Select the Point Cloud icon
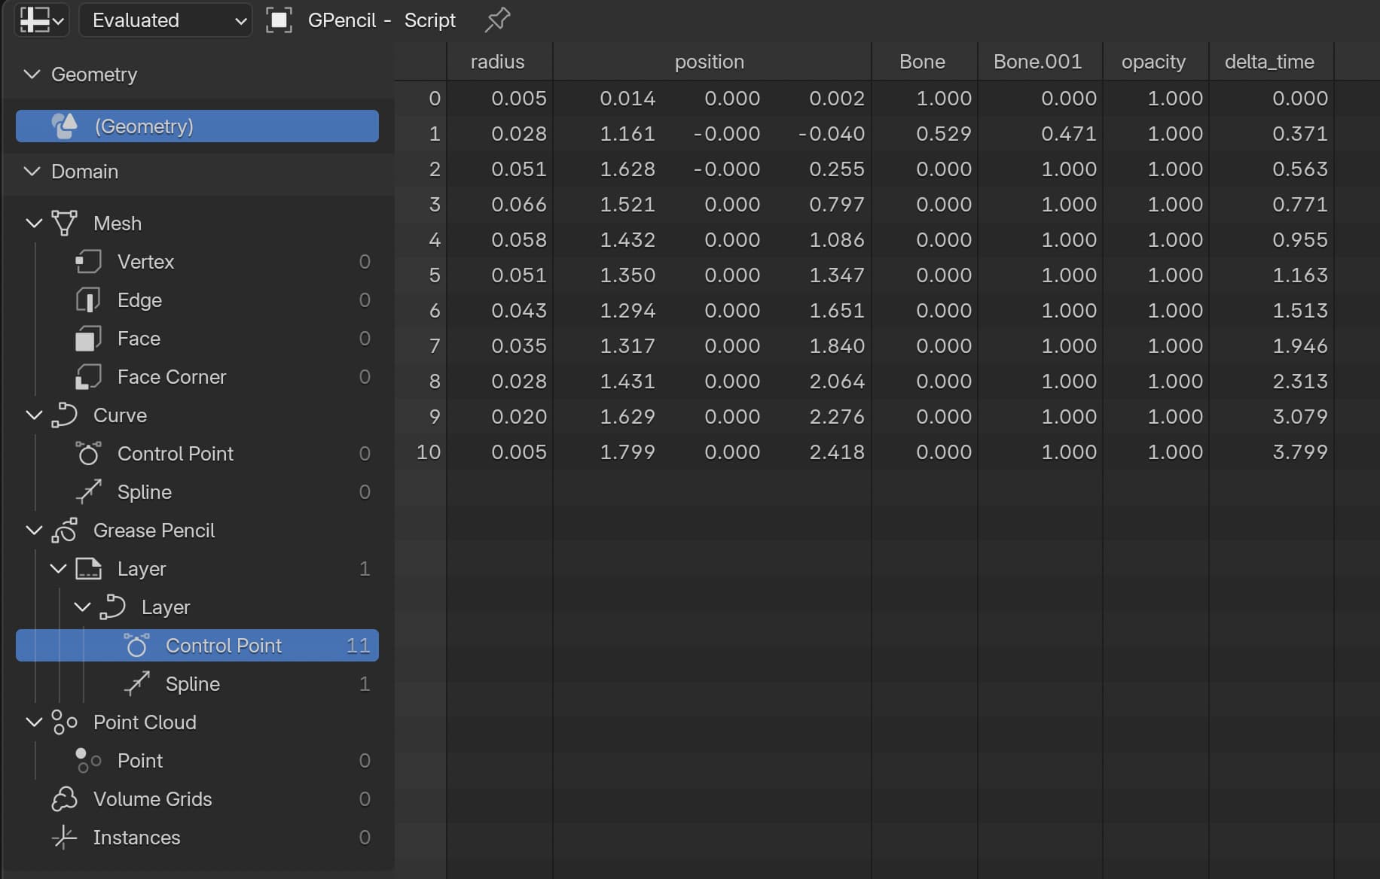 pyautogui.click(x=65, y=722)
